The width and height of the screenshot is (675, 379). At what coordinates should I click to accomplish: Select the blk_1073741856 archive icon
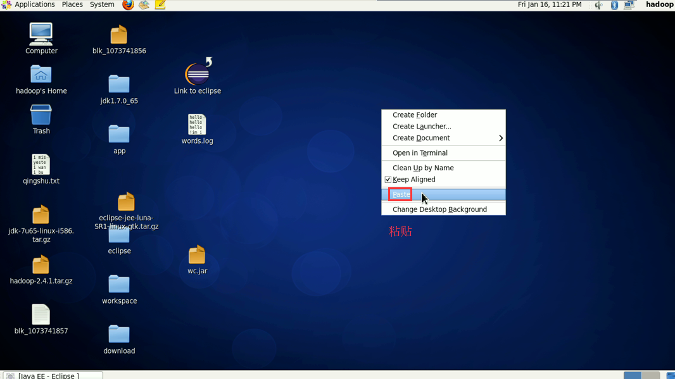pos(119,35)
